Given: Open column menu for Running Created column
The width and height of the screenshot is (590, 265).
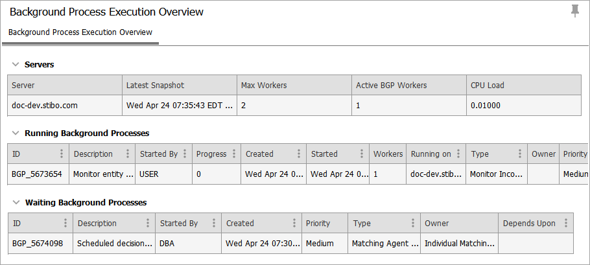Looking at the screenshot, I should [299, 154].
